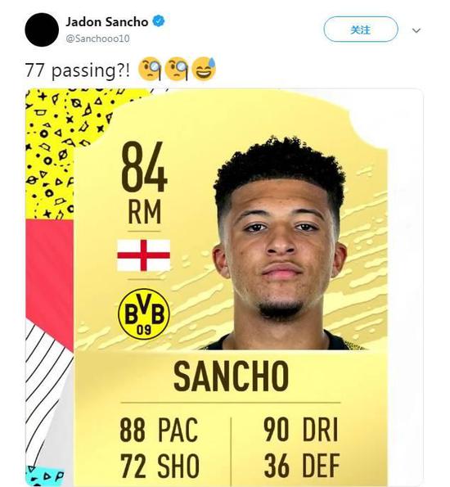Viewport: 450px width, 487px height.
Task: Click the BVB 09 club crest
Action: [x=144, y=314]
